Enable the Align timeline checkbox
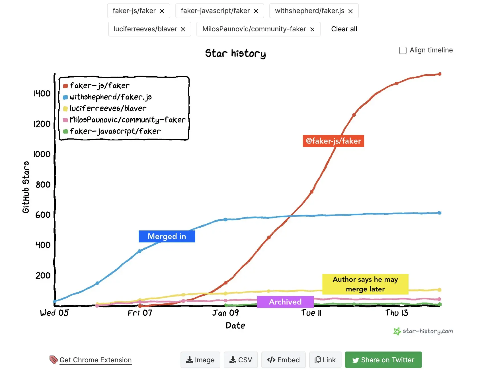Viewport: 484px width, 384px height. (403, 50)
